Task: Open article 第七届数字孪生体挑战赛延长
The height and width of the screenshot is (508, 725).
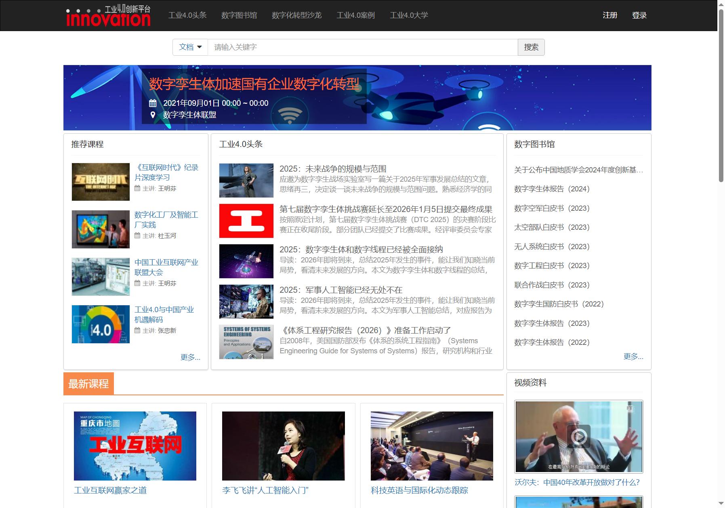Action: (x=386, y=209)
